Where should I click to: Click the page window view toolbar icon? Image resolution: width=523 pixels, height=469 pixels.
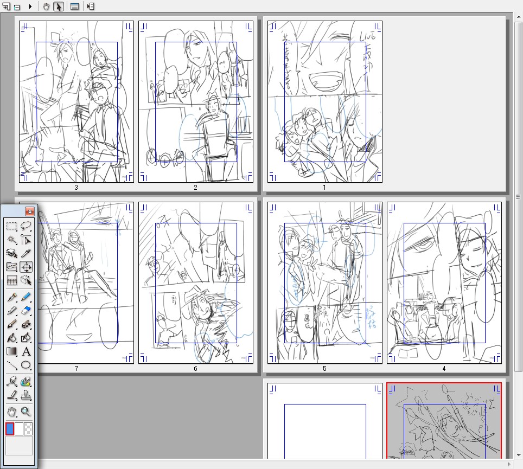[74, 7]
